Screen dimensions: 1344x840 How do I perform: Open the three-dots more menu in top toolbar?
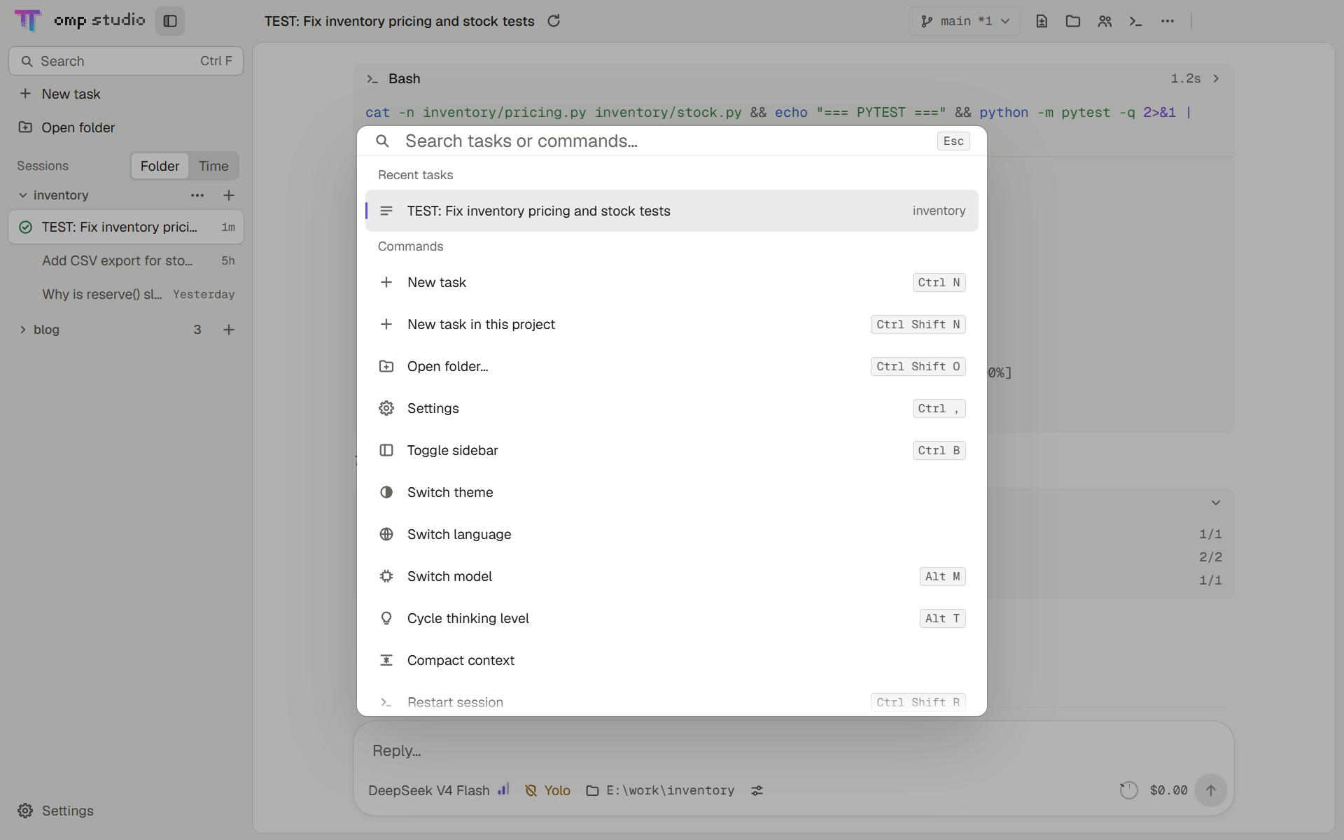coord(1168,21)
